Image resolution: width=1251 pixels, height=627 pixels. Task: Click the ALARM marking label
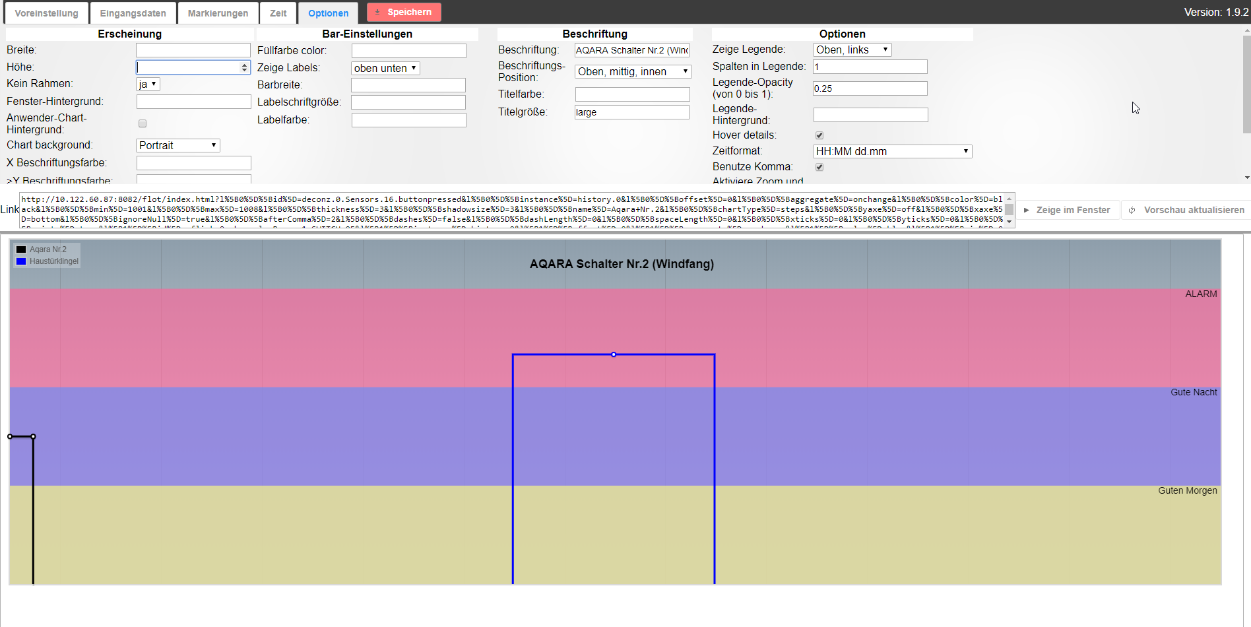click(1201, 294)
